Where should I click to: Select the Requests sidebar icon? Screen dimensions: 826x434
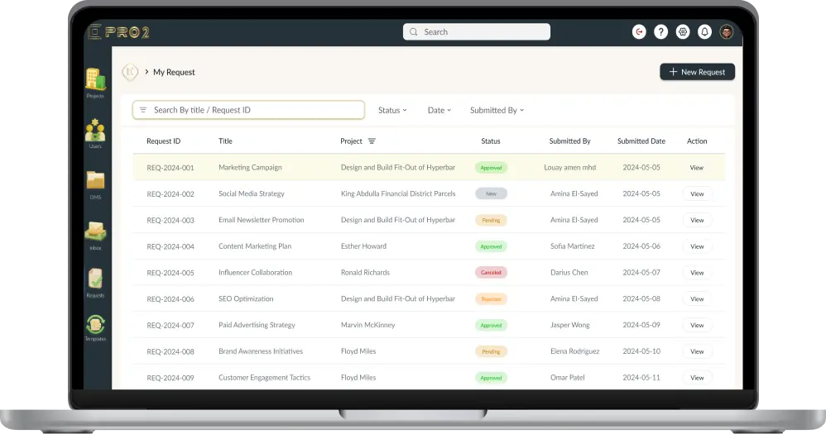(x=95, y=281)
